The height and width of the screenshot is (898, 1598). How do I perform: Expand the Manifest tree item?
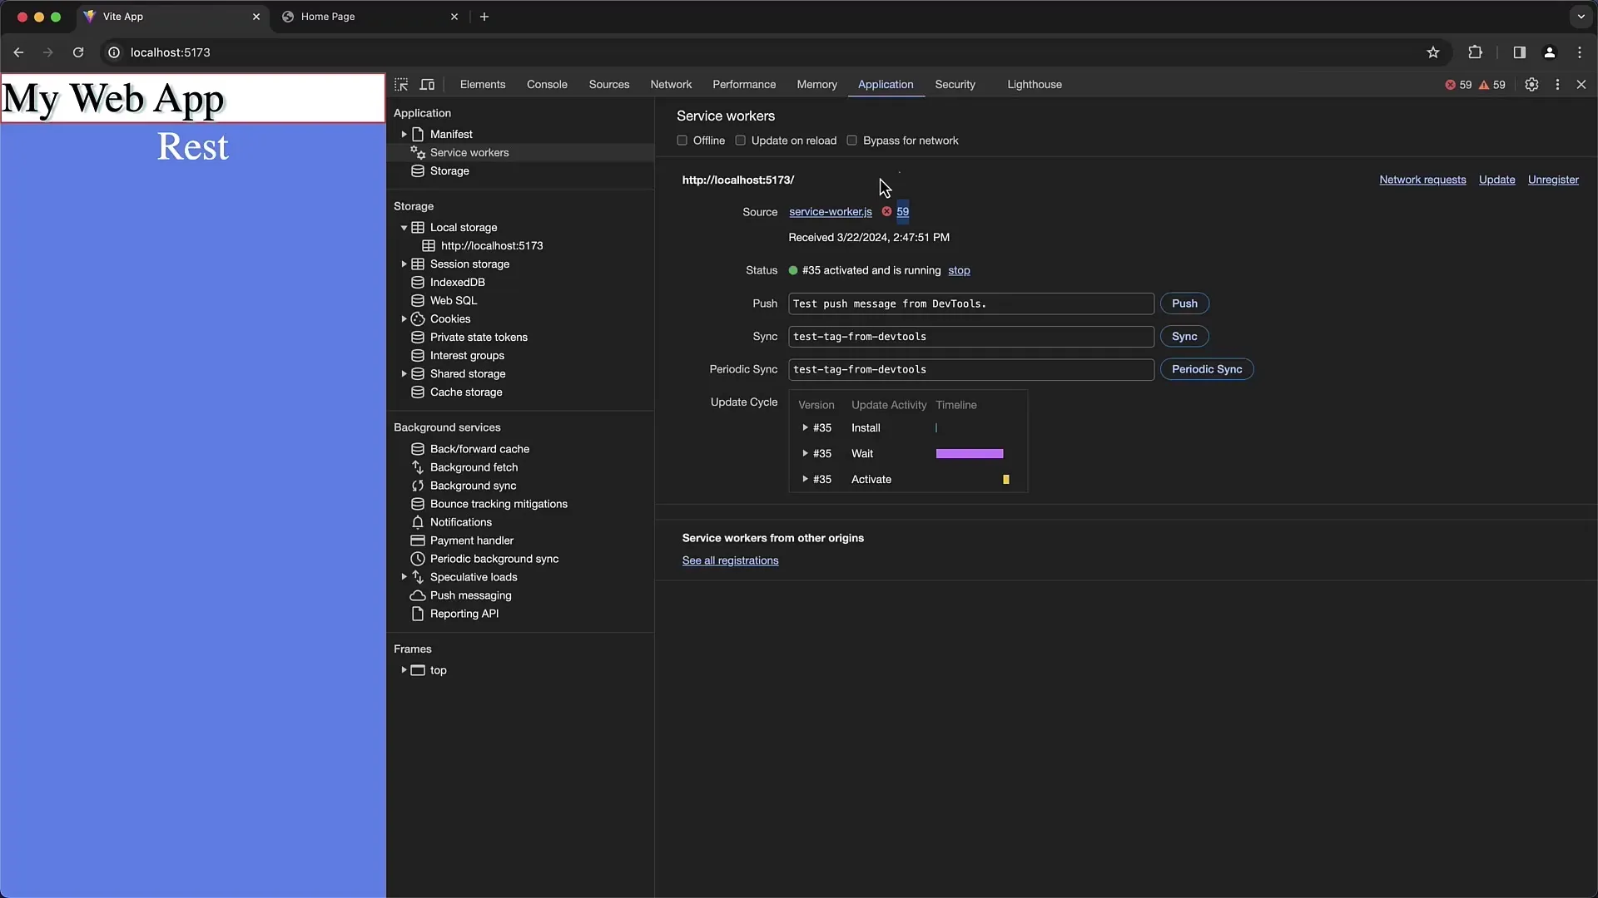[404, 135]
